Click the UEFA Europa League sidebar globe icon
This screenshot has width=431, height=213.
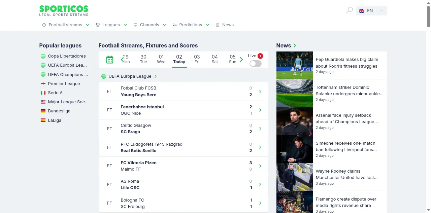(x=43, y=65)
